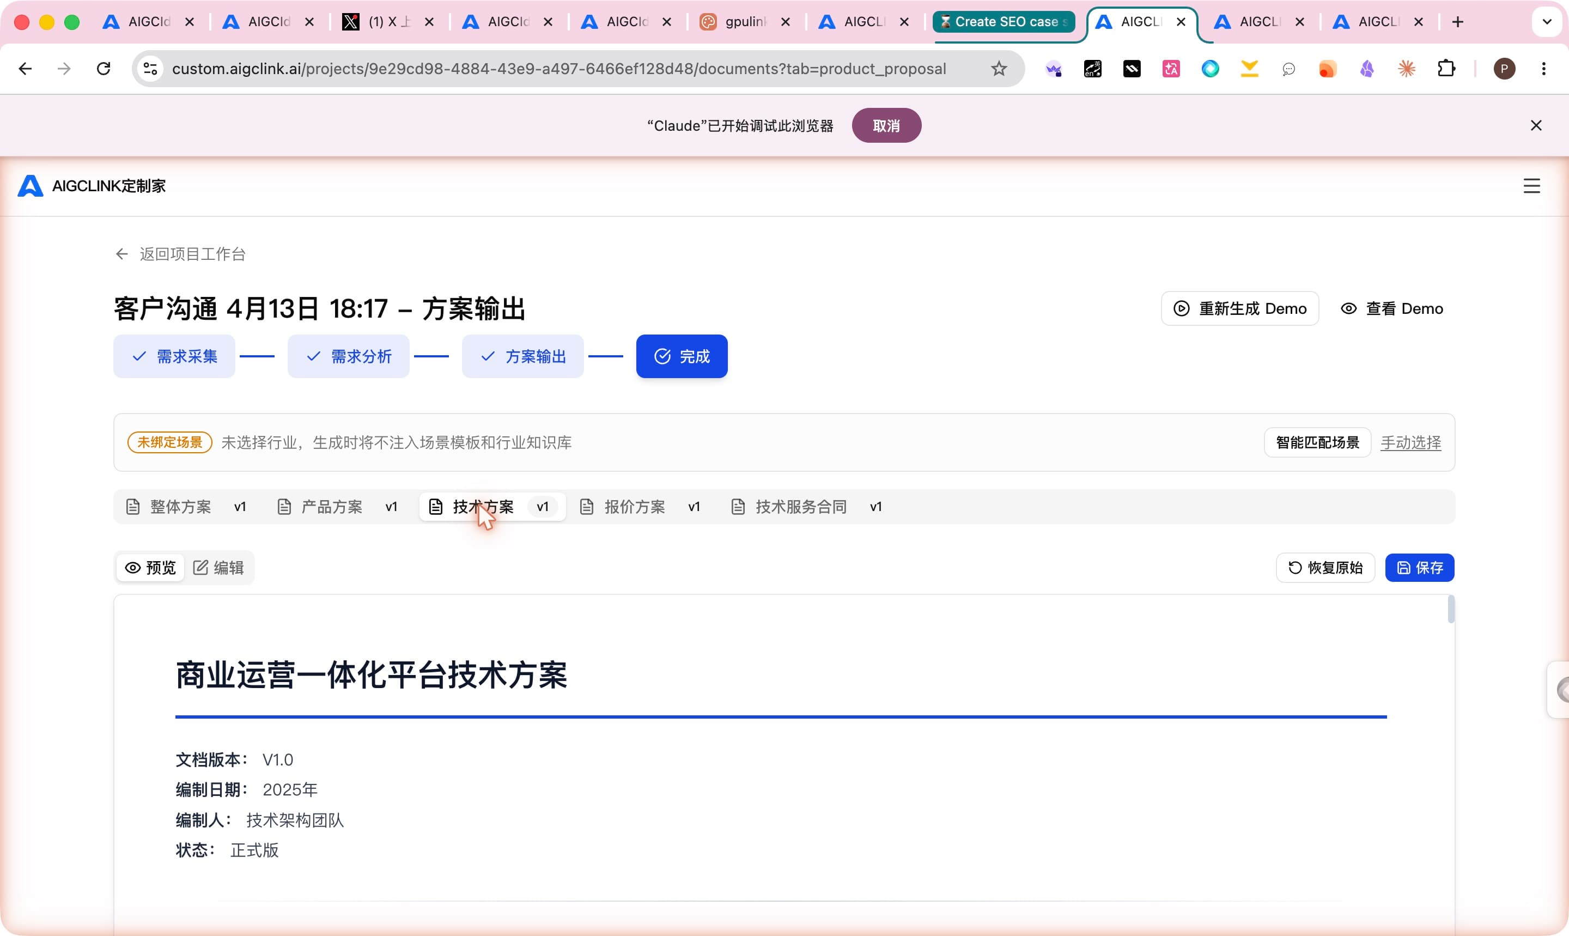Click 重新生成 Demo button
Image resolution: width=1569 pixels, height=936 pixels.
[x=1239, y=308]
